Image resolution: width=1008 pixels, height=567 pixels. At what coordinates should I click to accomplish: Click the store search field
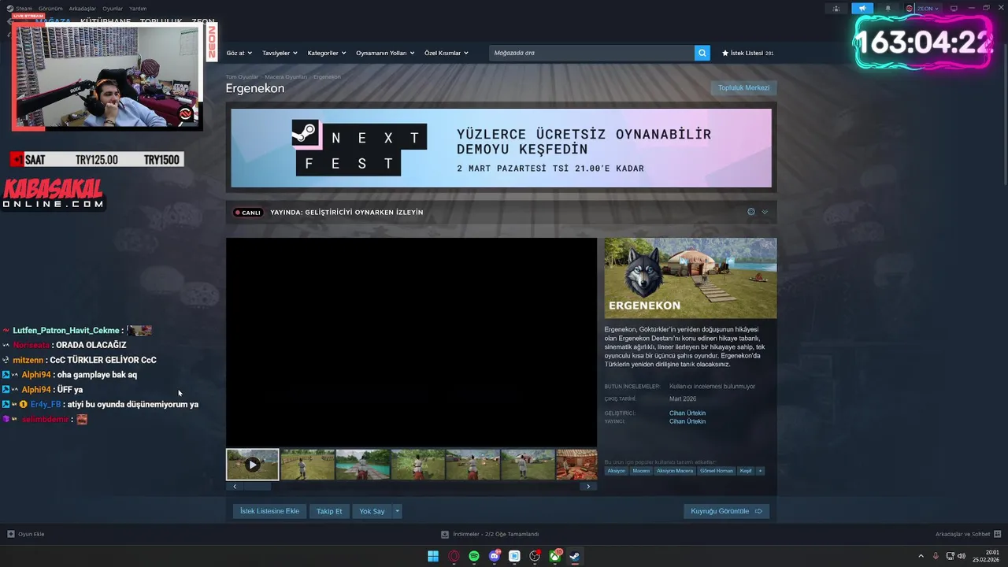point(591,53)
